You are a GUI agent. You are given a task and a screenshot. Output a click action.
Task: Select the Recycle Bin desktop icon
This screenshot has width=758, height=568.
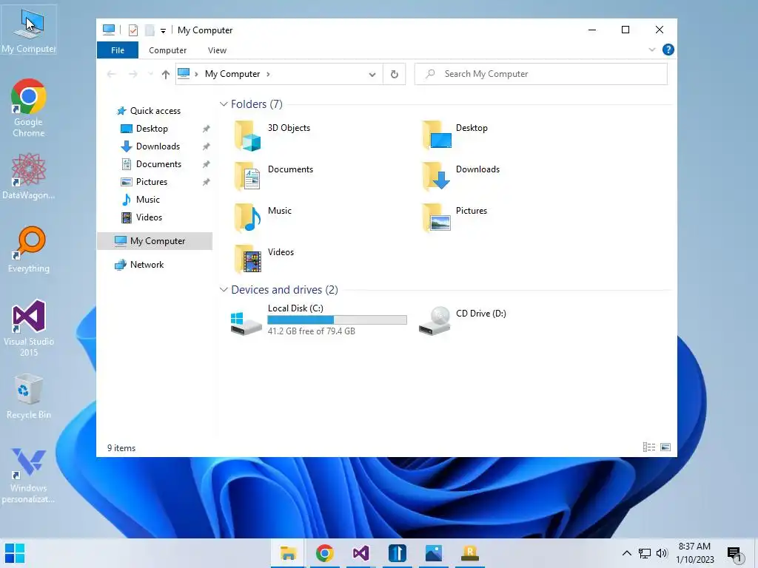click(x=29, y=396)
